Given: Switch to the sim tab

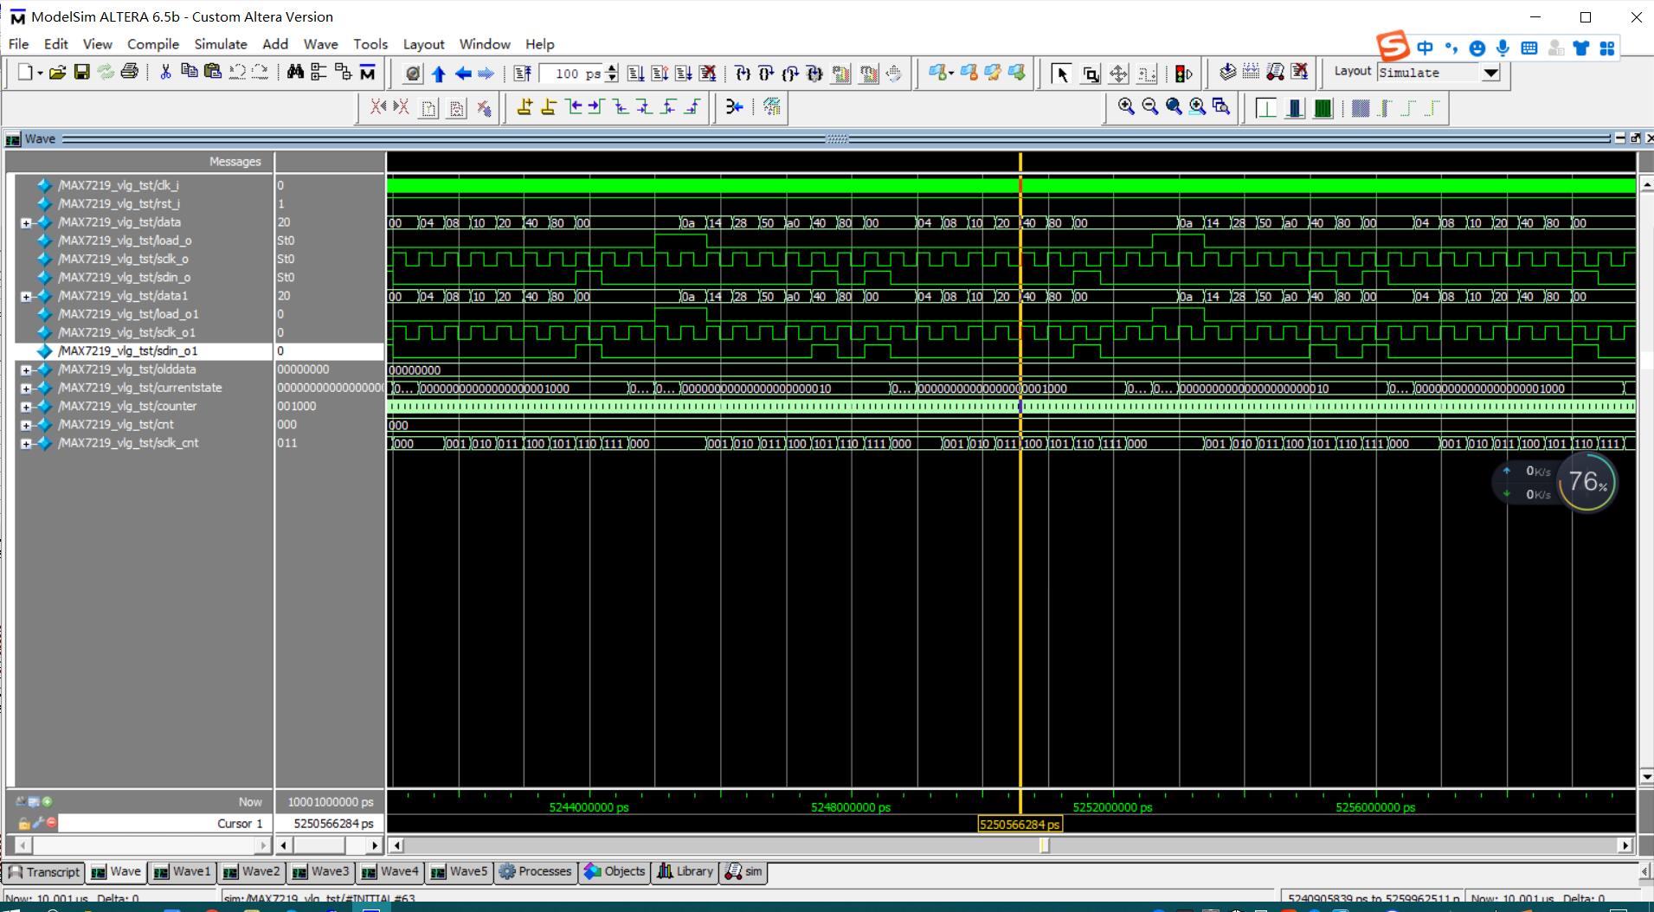Looking at the screenshot, I should coord(744,871).
